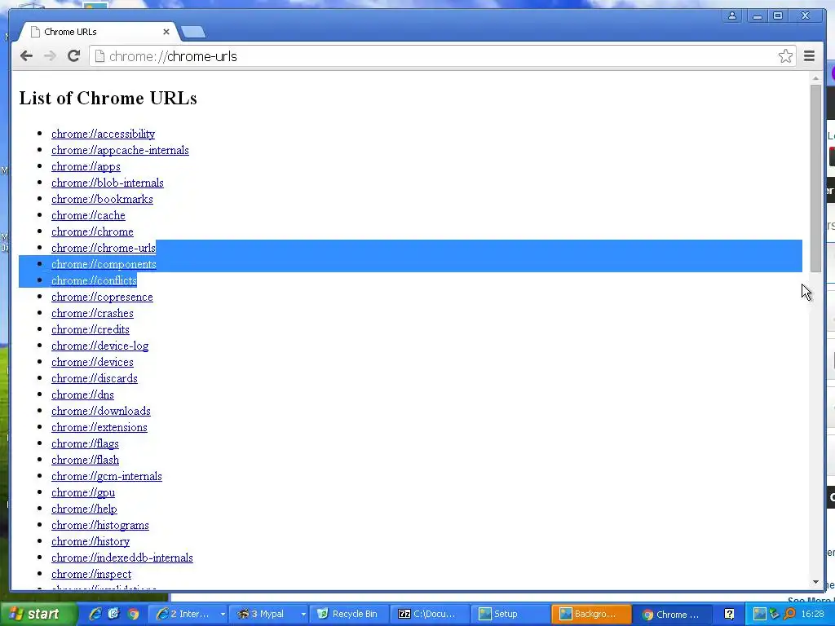Screen dimensions: 835x626
Task: Launch Chrome from quick launch bar
Action: [x=133, y=614]
